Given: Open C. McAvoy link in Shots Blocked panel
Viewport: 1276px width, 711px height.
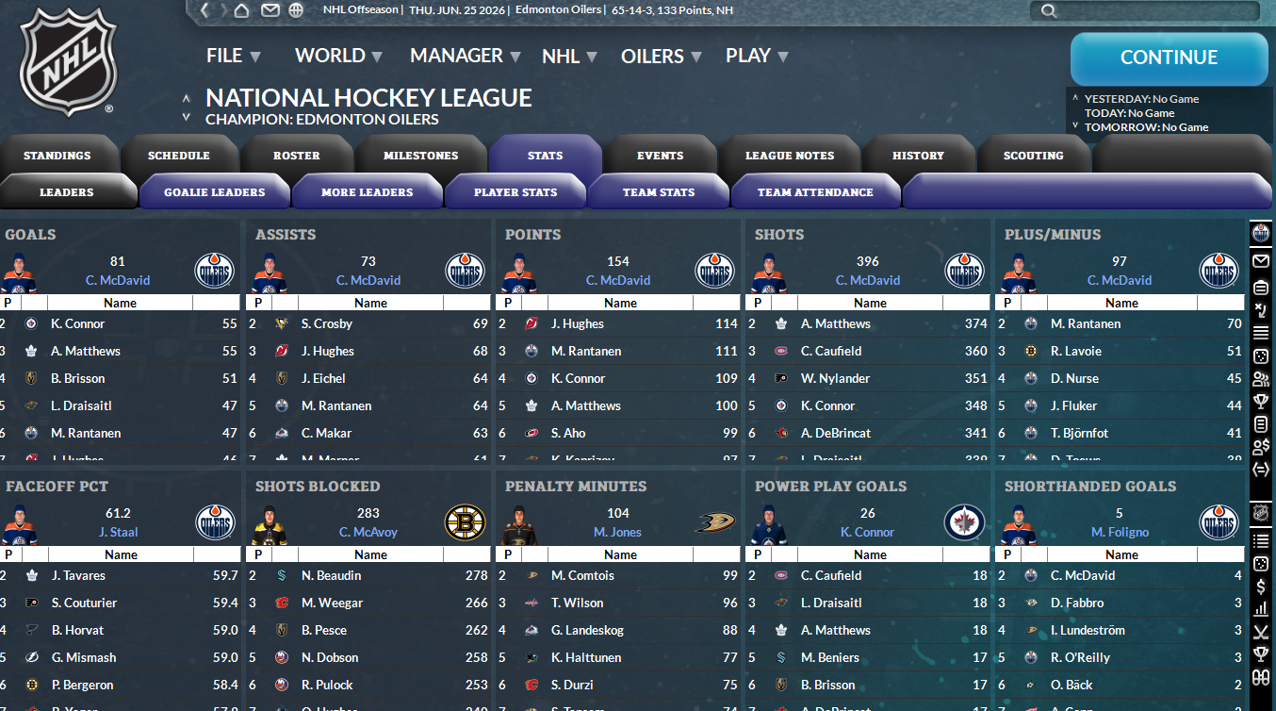Looking at the screenshot, I should pos(368,532).
